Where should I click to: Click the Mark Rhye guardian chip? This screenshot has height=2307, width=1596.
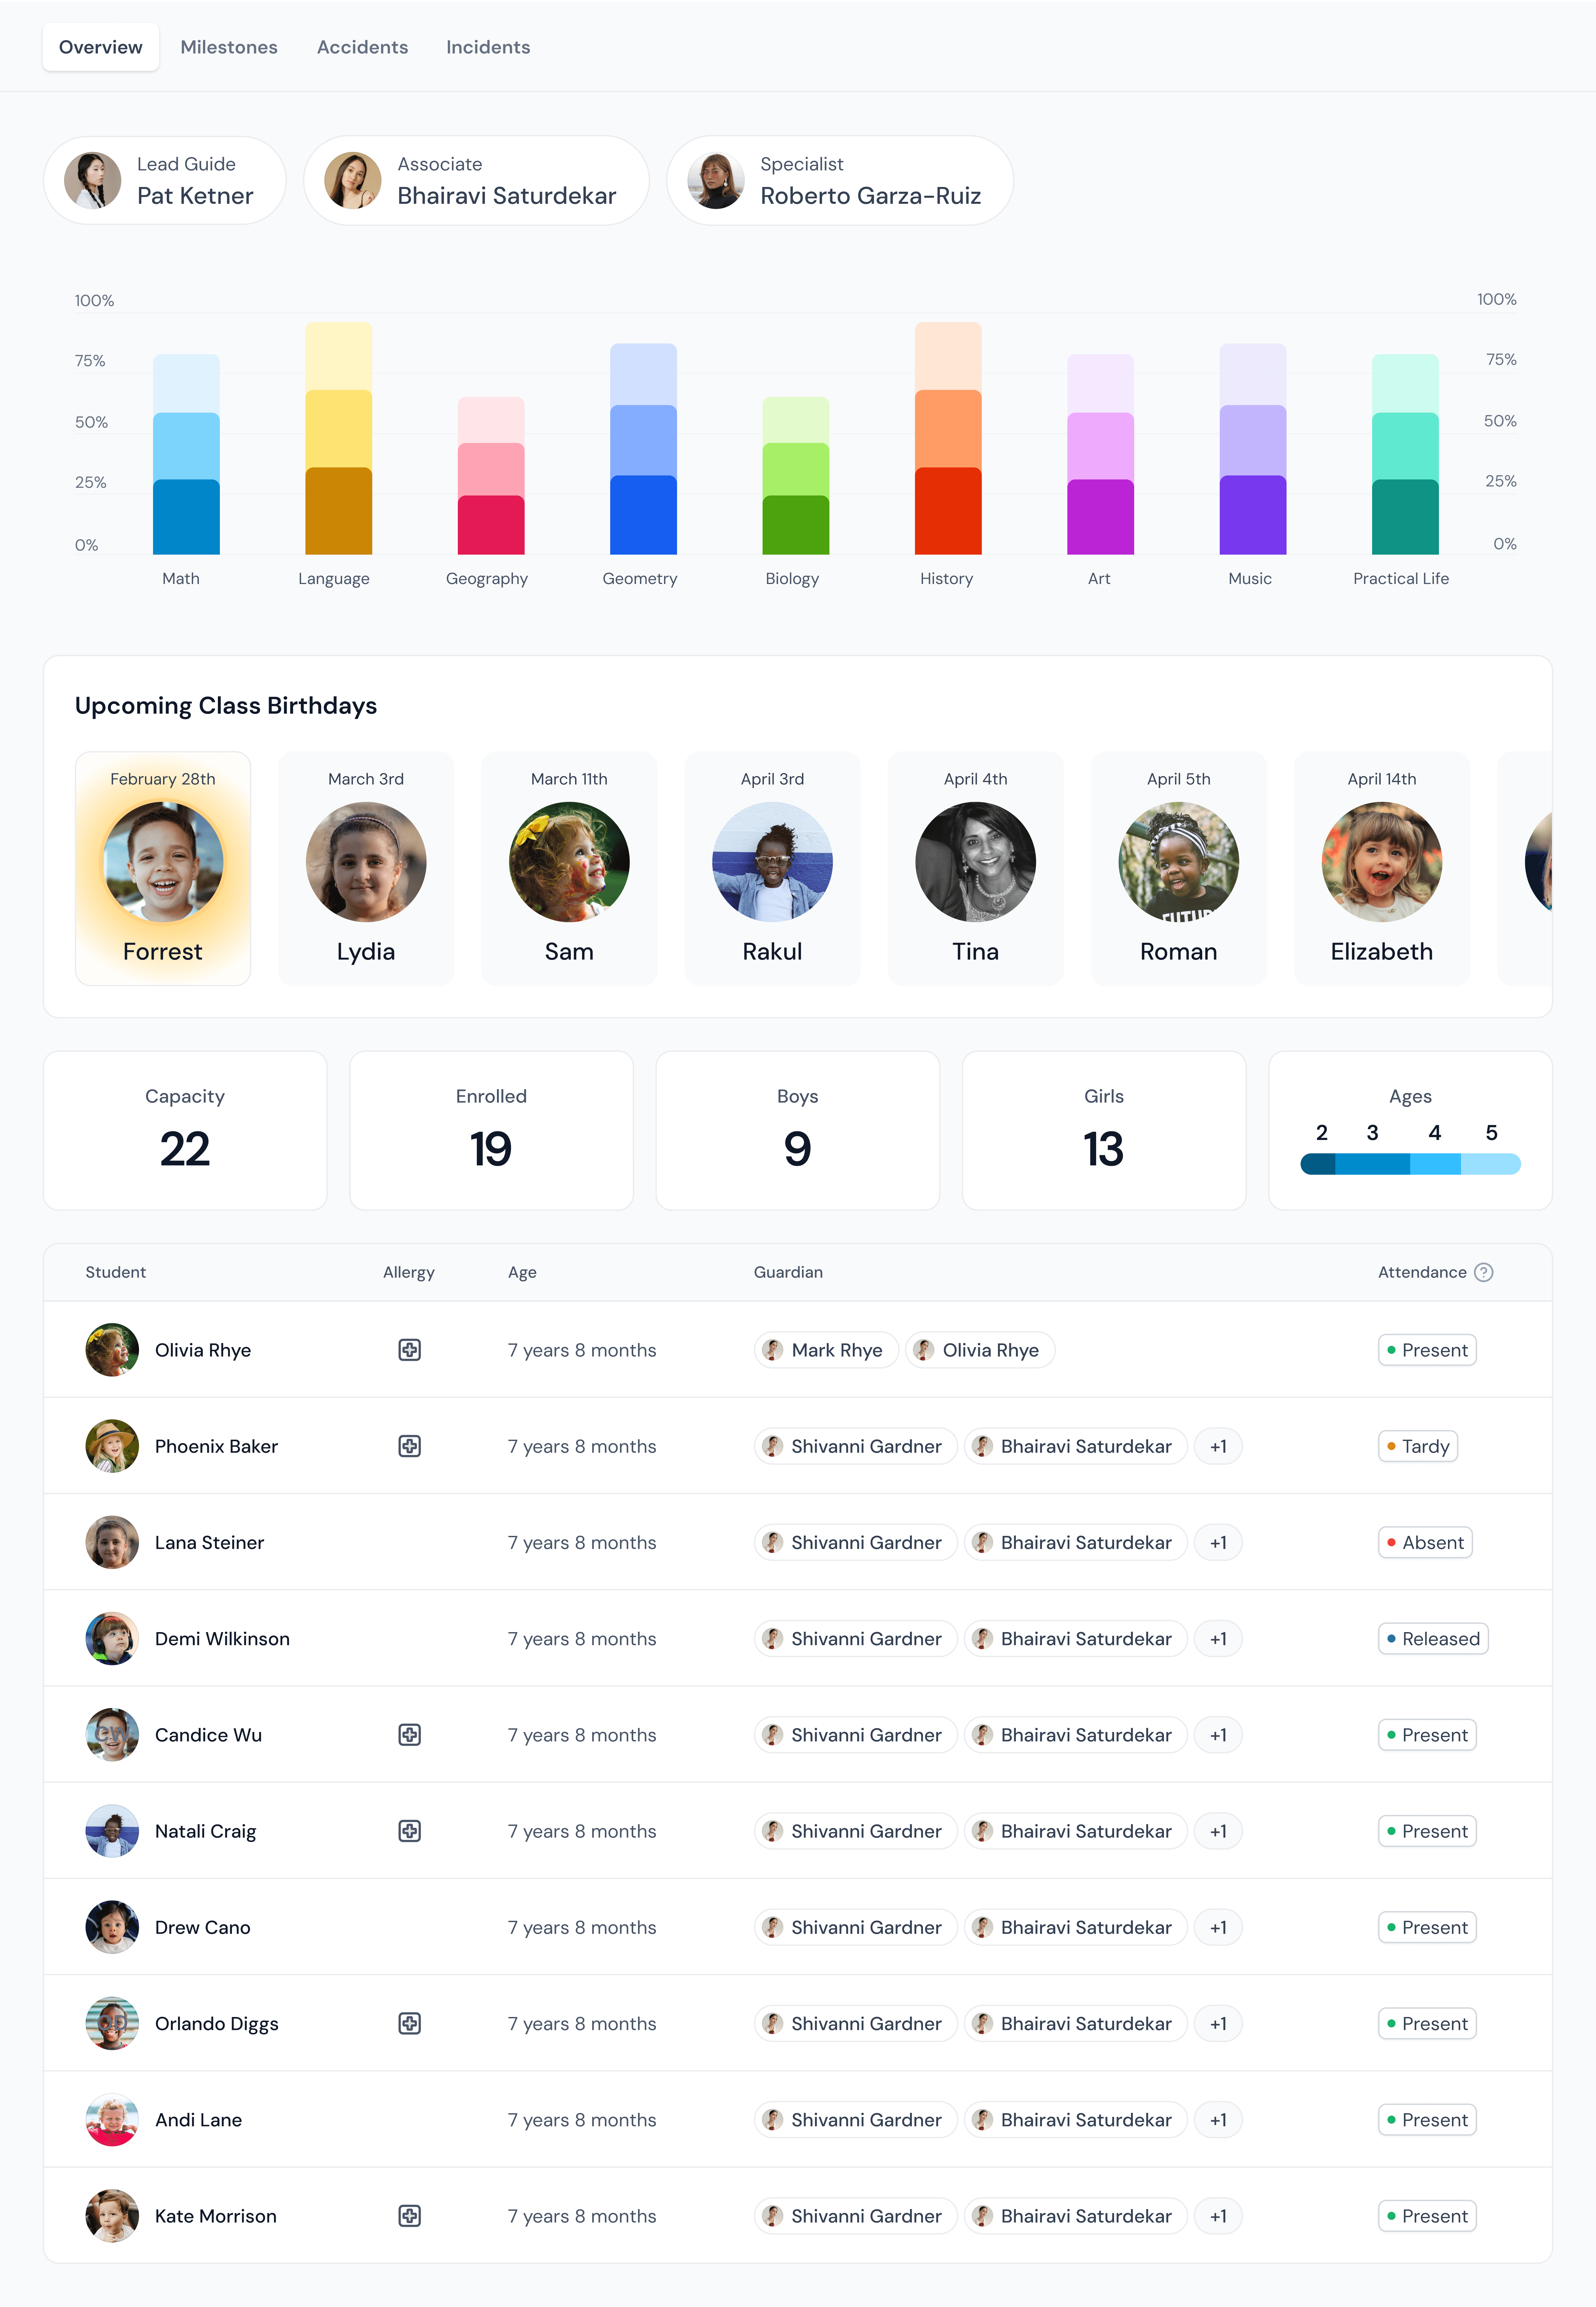click(x=826, y=1349)
